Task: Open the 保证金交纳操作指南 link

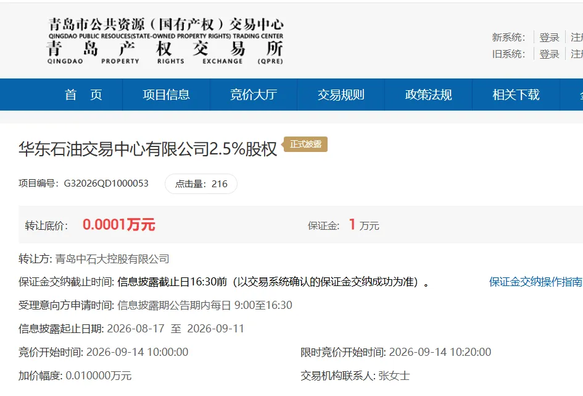Action: pos(535,282)
